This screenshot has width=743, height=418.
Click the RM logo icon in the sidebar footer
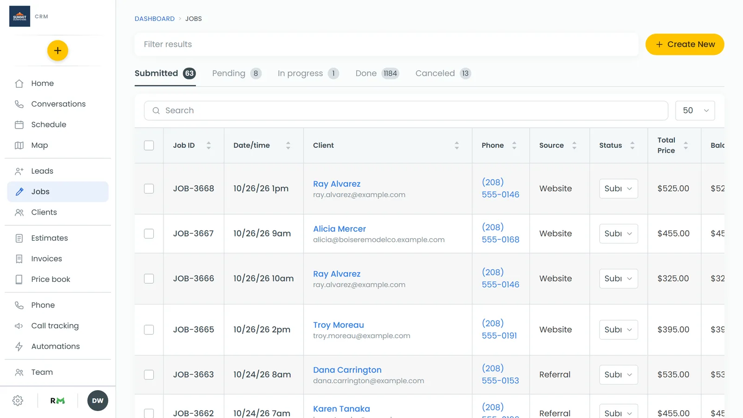tap(58, 401)
